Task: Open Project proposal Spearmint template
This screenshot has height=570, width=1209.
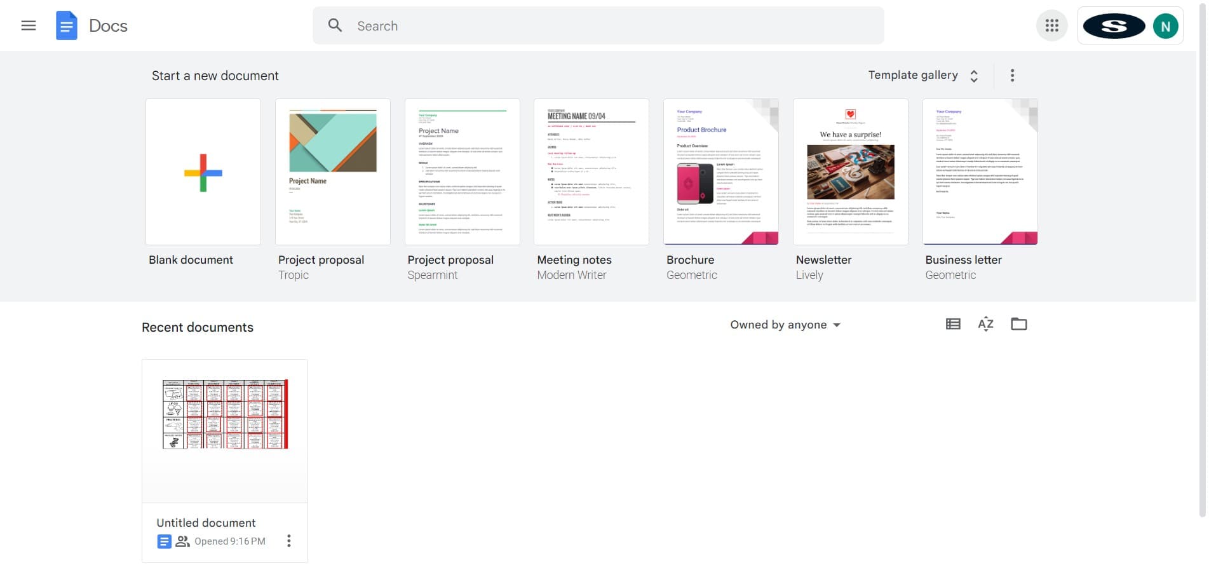Action: pyautogui.click(x=463, y=172)
